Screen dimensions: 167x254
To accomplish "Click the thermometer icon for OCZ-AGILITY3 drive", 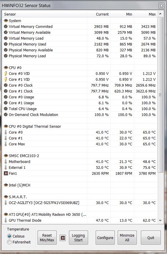I will point(6,203).
